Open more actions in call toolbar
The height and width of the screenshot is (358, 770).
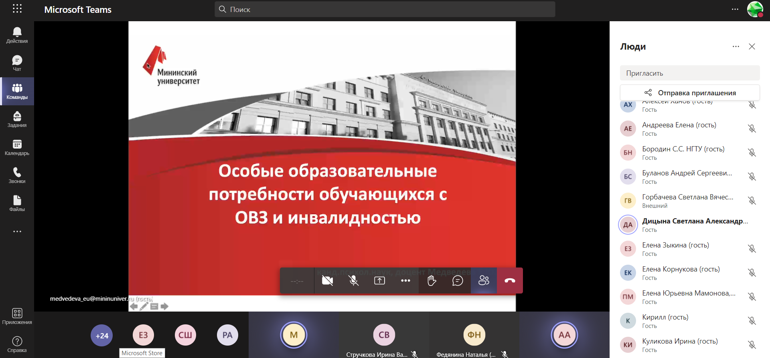tap(405, 281)
